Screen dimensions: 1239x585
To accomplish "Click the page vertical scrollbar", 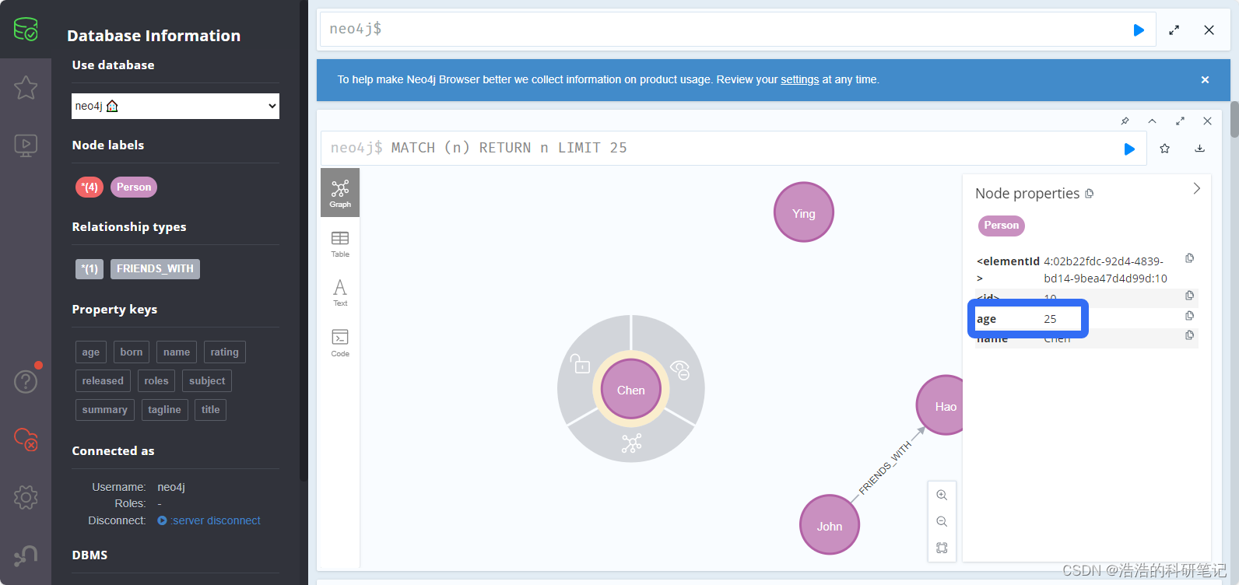I will [1234, 119].
